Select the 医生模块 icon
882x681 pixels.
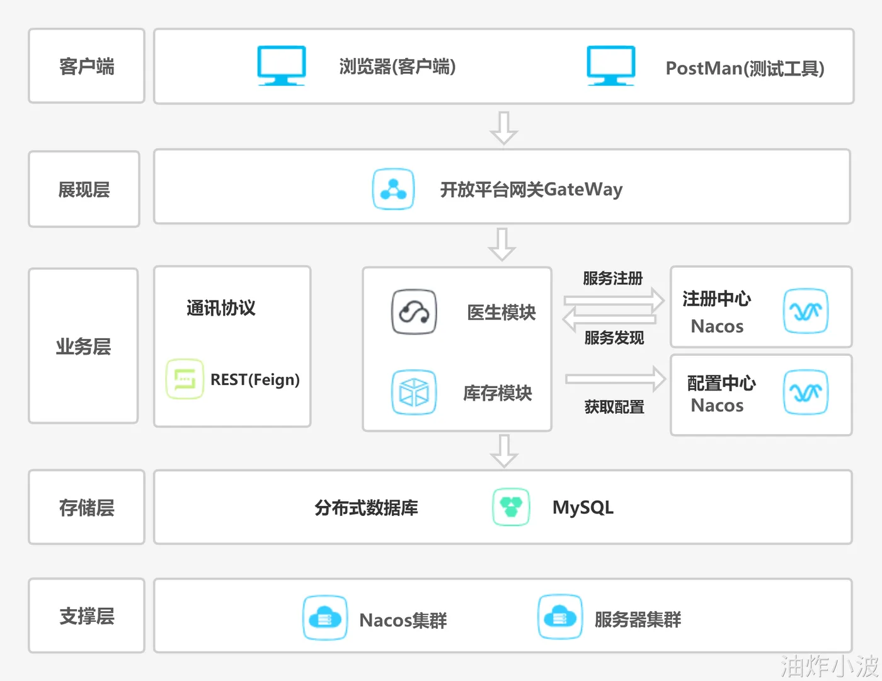414,312
